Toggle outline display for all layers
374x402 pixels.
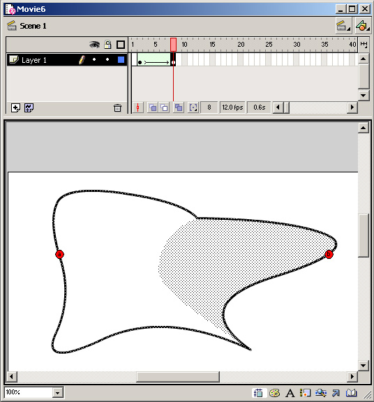(x=121, y=45)
